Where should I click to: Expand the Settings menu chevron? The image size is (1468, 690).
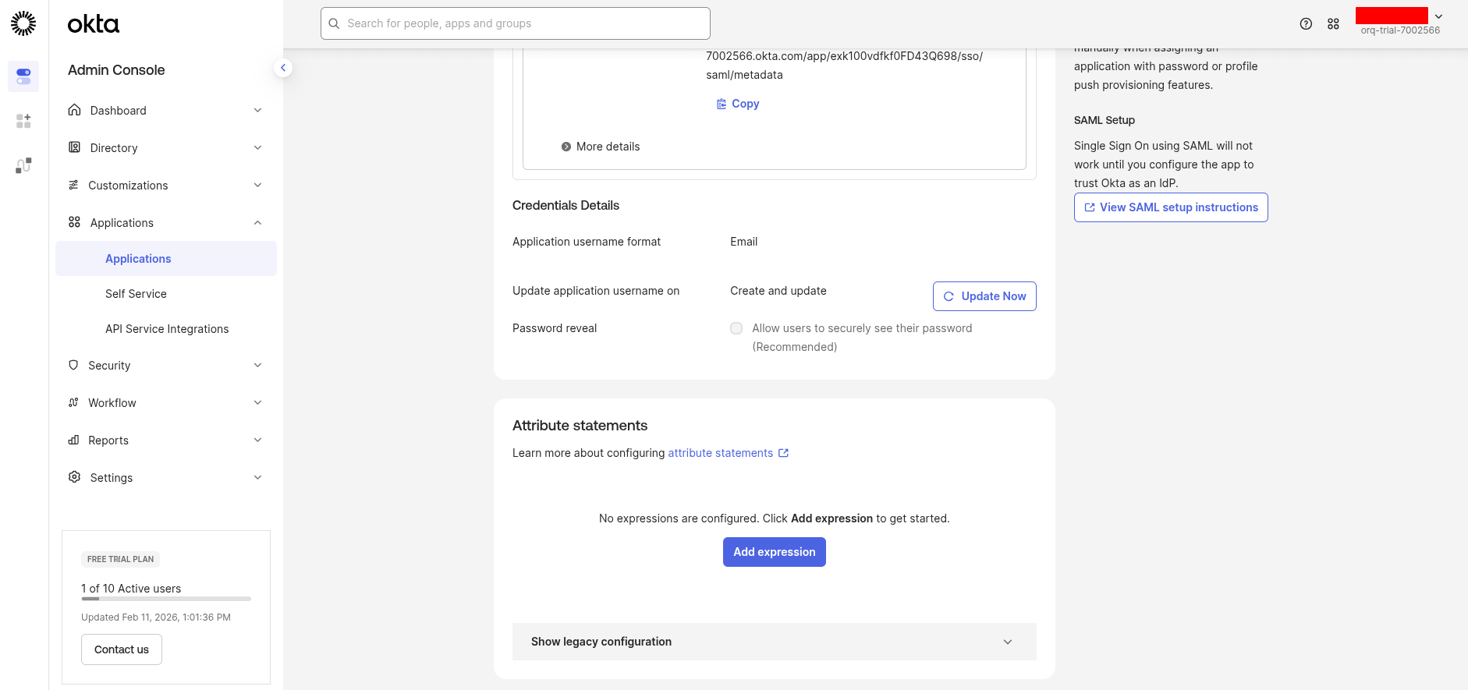coord(257,477)
